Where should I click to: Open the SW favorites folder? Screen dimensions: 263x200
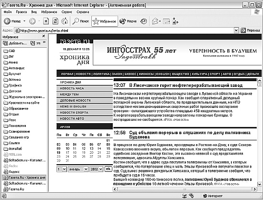[x=9, y=57]
